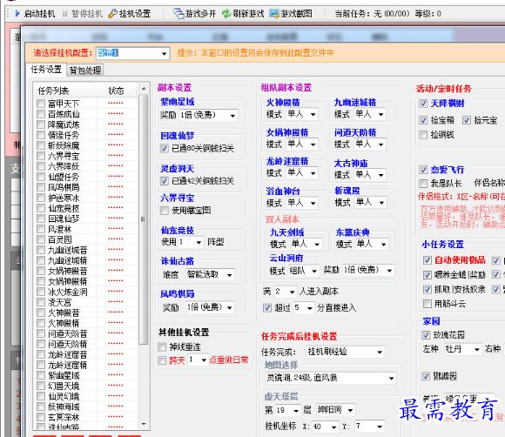Open 挂机坐标 X value dropdown
505x437 pixels.
[326, 427]
